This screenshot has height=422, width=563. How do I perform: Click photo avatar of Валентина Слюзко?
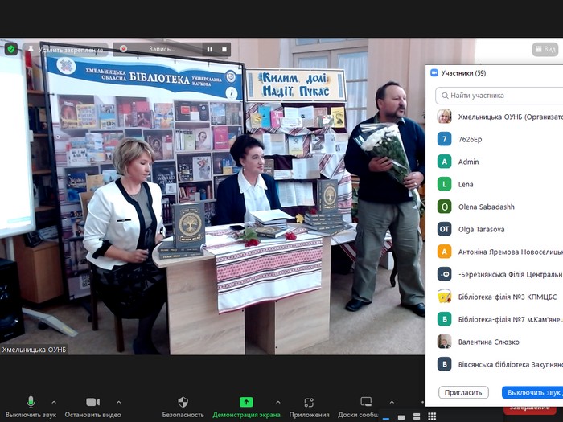[444, 342]
